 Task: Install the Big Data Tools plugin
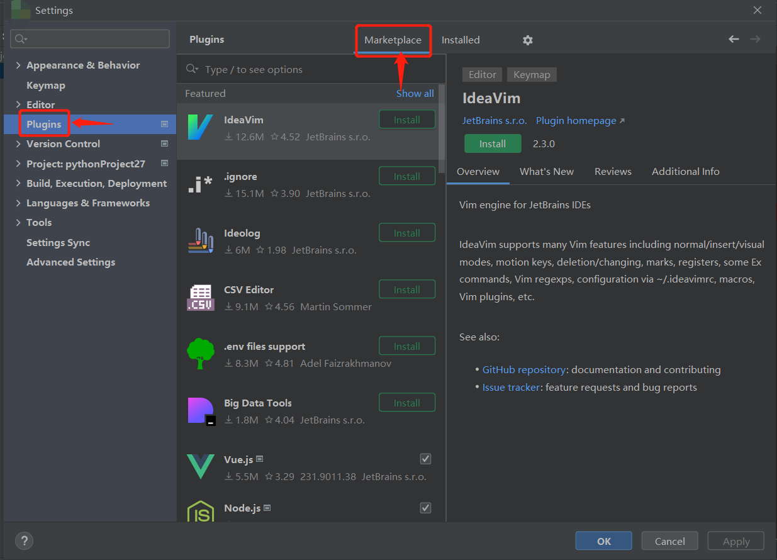(x=407, y=403)
